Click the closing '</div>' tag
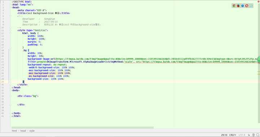The width and height of the screenshot is (260, 137). 21,104
